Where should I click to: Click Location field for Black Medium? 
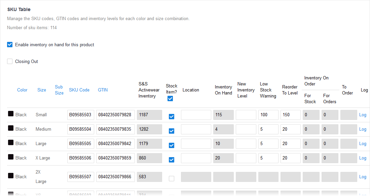[x=196, y=129]
